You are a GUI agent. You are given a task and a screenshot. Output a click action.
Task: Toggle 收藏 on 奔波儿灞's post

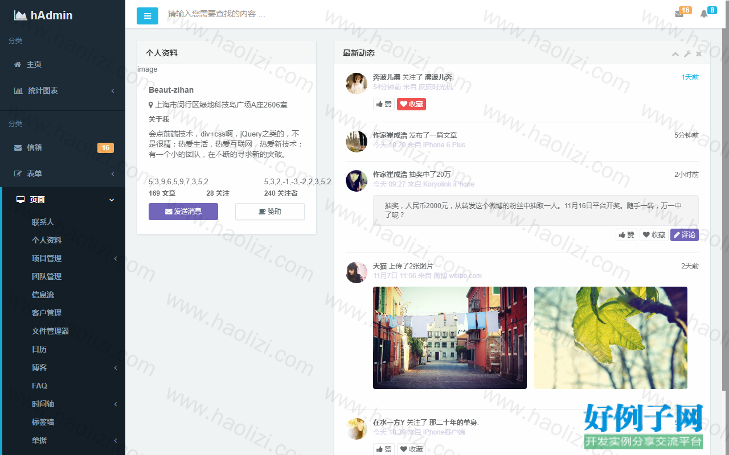click(411, 104)
